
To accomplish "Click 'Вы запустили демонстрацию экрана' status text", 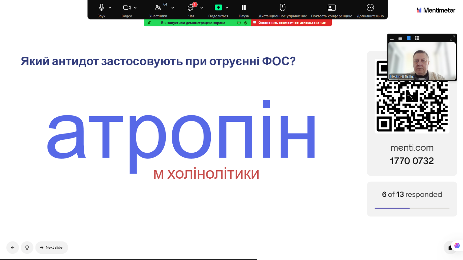I will 193,23.
